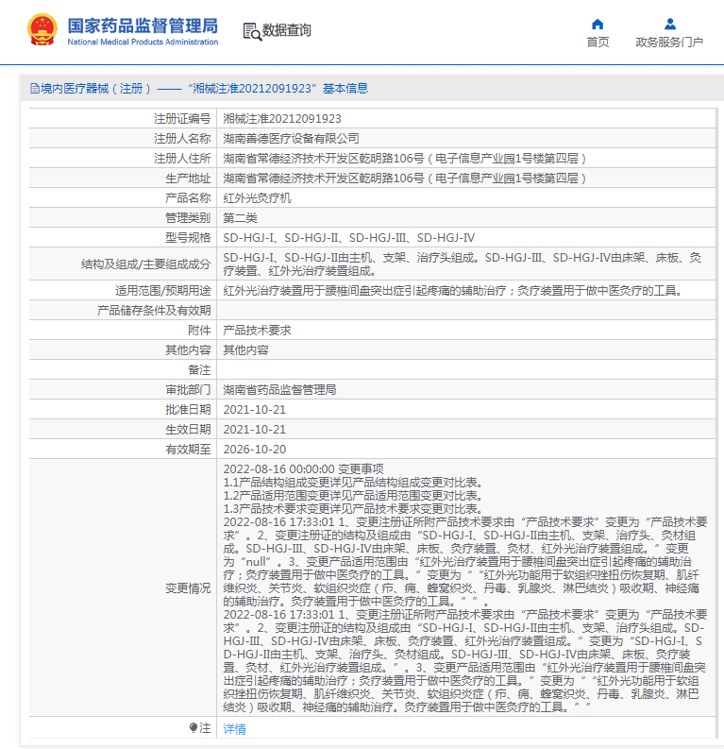Click the 1.1产品结构组成变更 line

tap(355, 483)
